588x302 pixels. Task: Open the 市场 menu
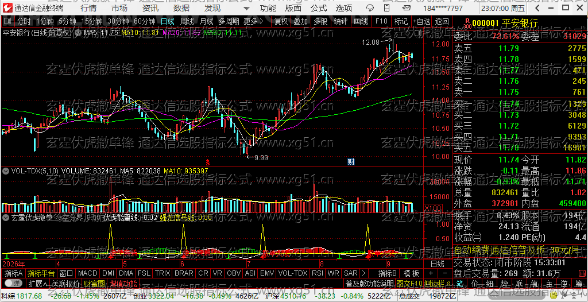(x=119, y=8)
